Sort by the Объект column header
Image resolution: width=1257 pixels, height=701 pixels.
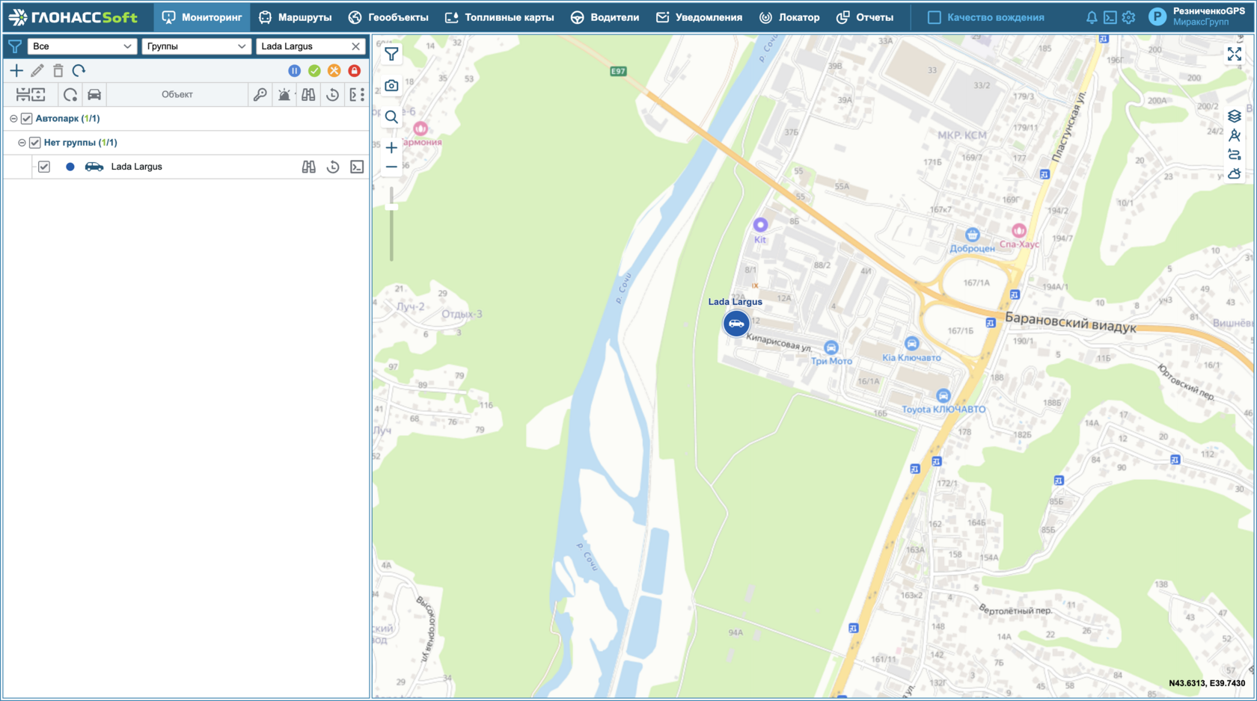177,95
